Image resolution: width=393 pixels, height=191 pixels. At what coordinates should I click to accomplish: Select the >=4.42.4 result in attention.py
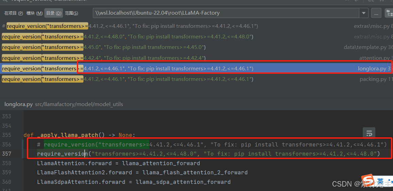tap(196, 58)
